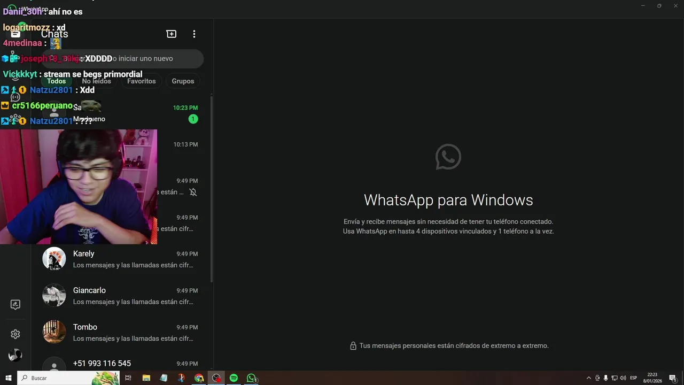Click the Meet Now camera tray icon

click(x=597, y=378)
